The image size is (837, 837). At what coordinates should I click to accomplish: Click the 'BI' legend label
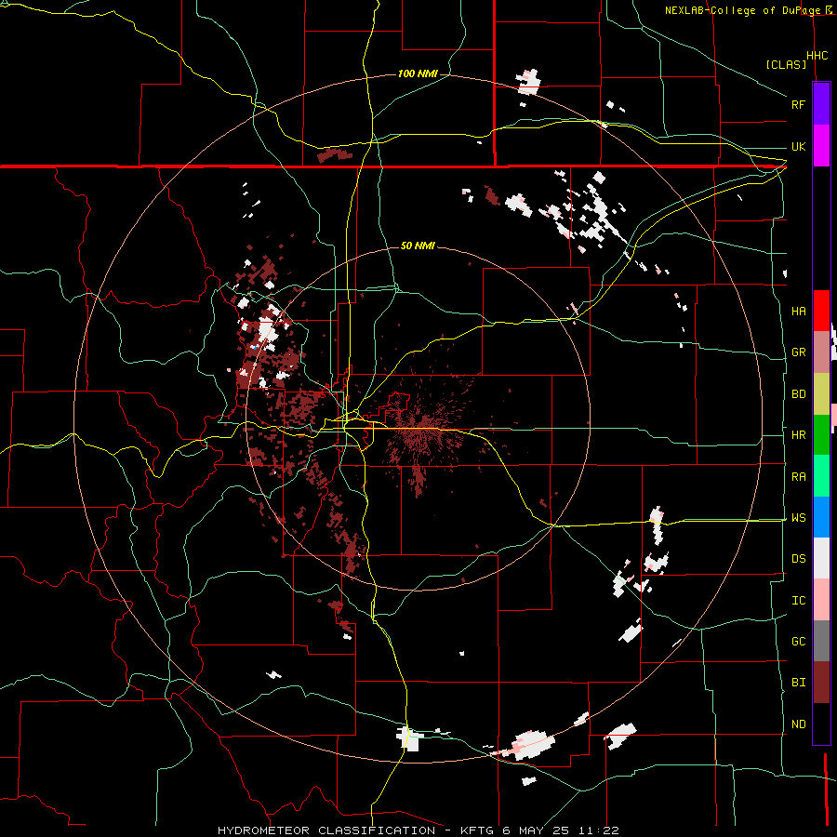click(798, 683)
